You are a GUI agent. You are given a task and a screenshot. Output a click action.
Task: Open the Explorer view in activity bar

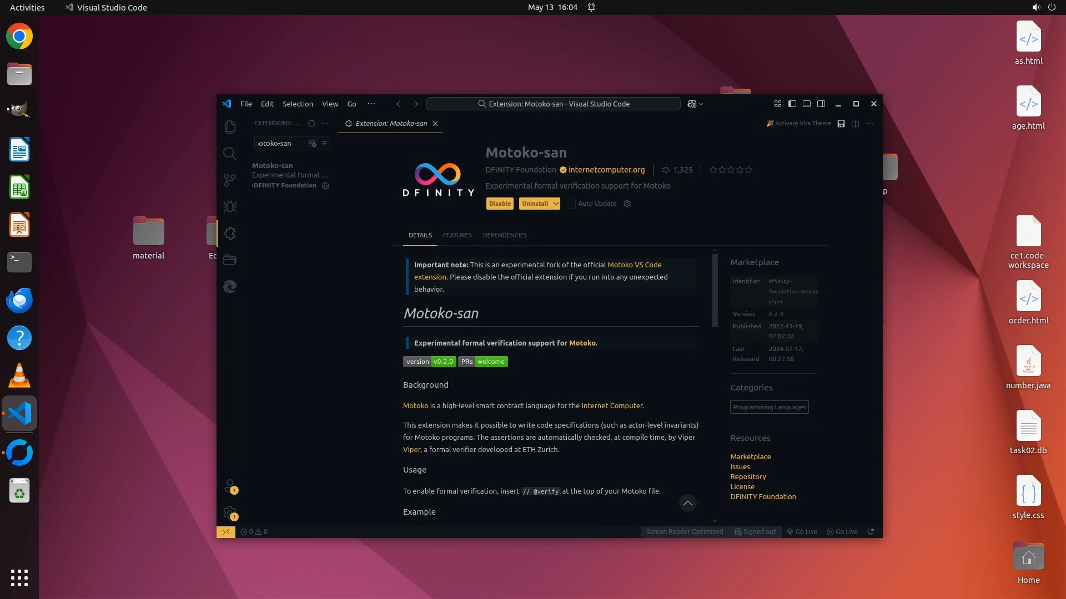tap(230, 127)
